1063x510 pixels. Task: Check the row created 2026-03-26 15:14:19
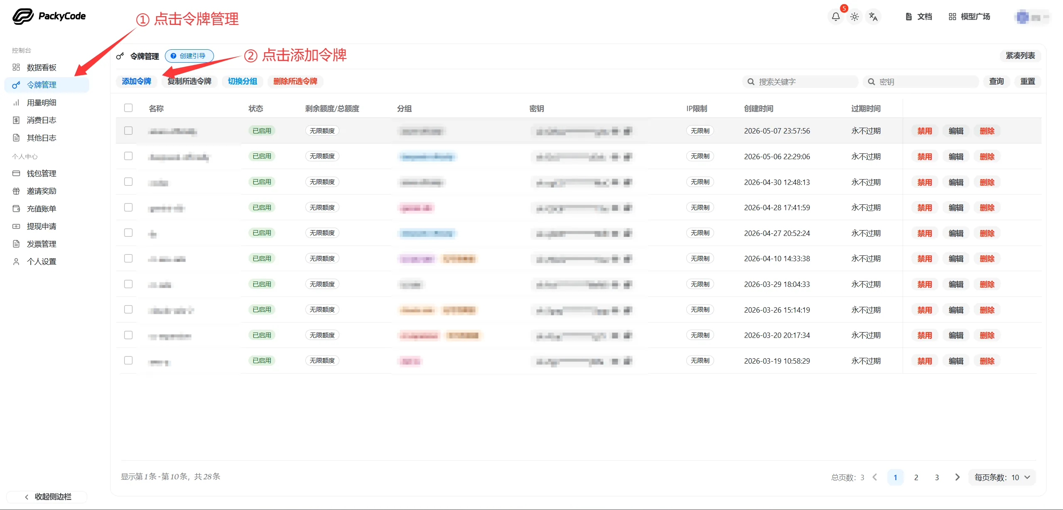pos(128,309)
